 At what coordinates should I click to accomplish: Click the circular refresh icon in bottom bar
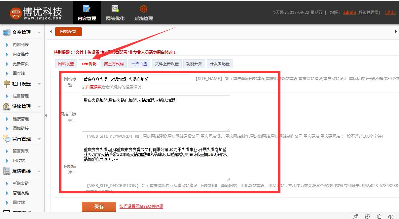pos(367,216)
